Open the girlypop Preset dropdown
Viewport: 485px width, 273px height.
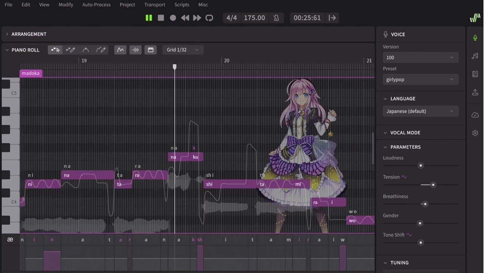[421, 80]
